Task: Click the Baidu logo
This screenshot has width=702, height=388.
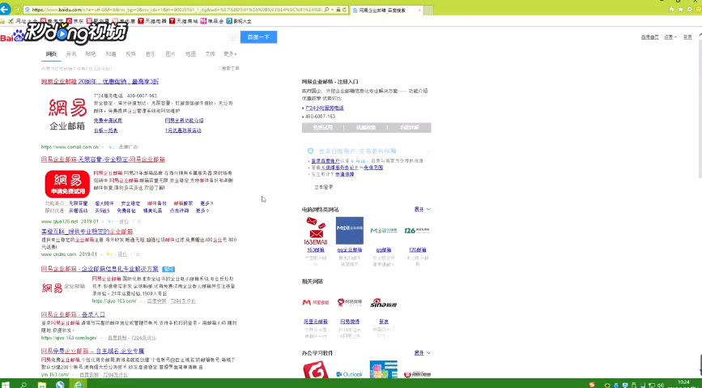Action: pos(12,36)
